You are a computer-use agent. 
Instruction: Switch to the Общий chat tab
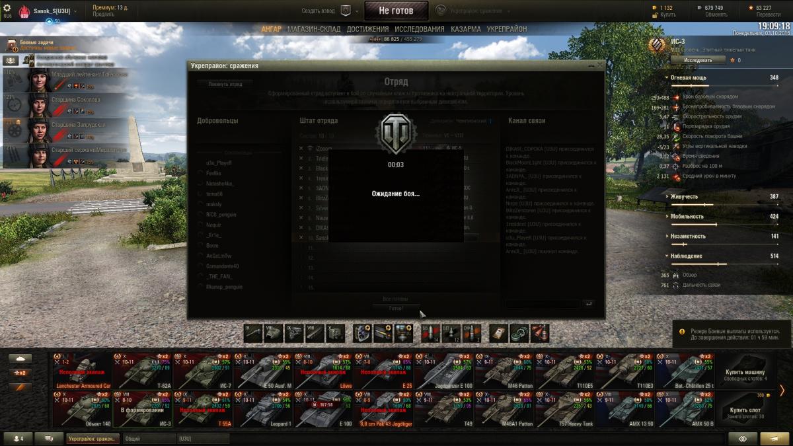[x=148, y=439]
